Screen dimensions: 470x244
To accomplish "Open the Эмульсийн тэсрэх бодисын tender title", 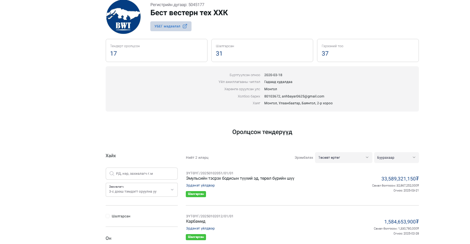I will (x=240, y=178).
